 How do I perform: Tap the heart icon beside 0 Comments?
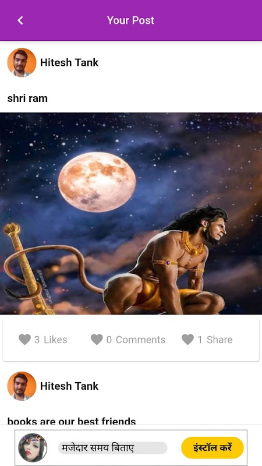click(x=97, y=340)
